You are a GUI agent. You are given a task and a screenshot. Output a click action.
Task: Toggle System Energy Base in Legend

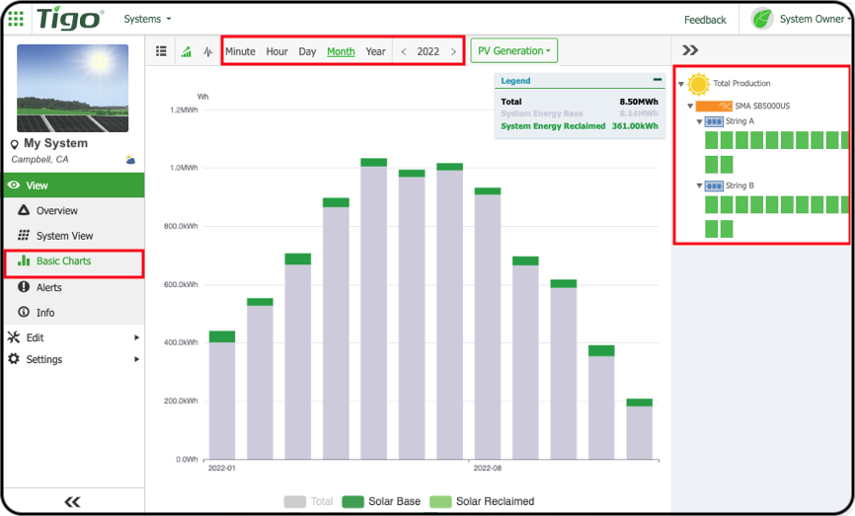click(x=580, y=113)
